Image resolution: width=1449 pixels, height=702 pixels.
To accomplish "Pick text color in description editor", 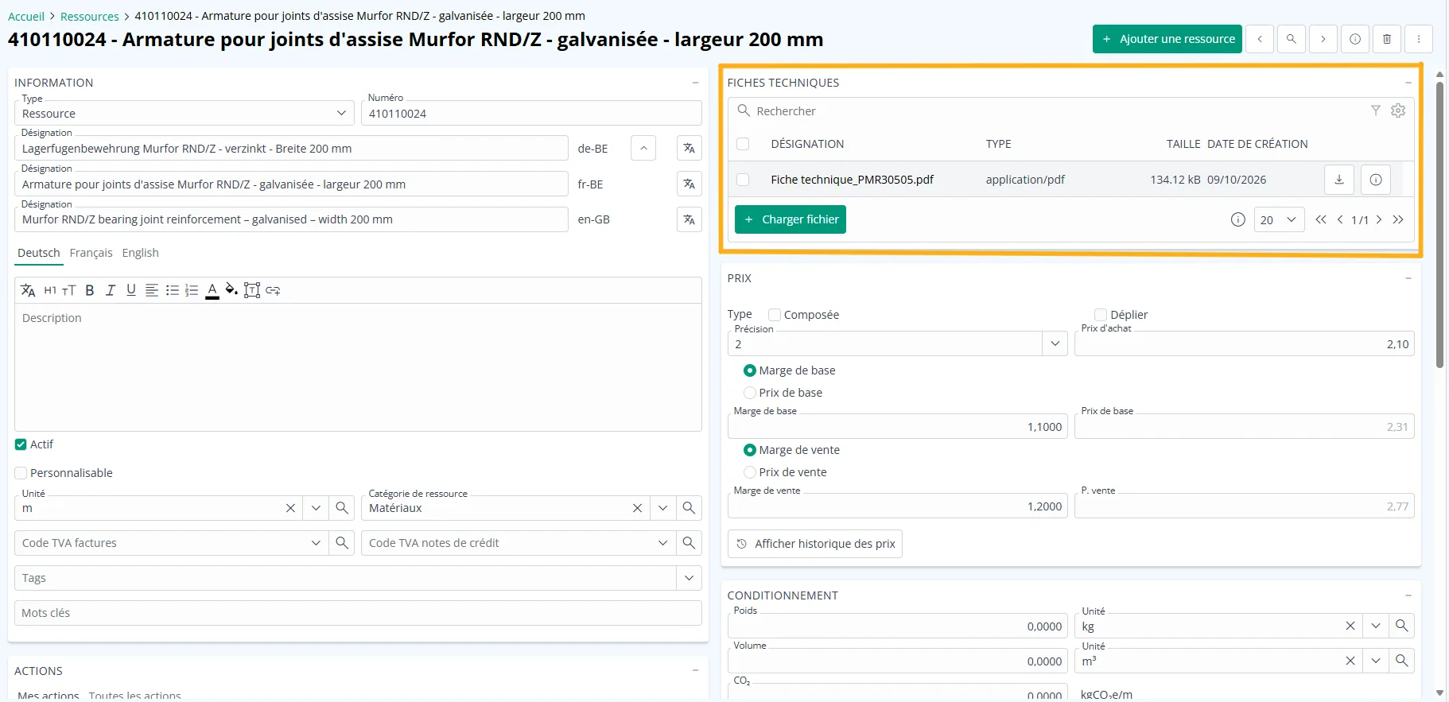I will [x=212, y=291].
